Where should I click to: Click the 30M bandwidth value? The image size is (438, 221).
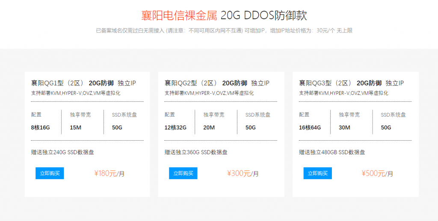coord(344,128)
